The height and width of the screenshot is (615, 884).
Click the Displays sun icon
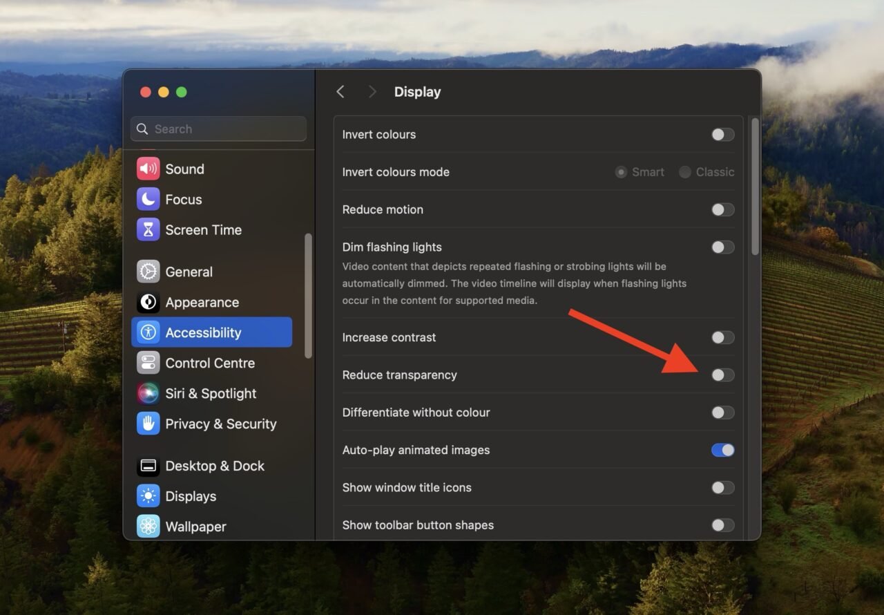click(x=148, y=496)
